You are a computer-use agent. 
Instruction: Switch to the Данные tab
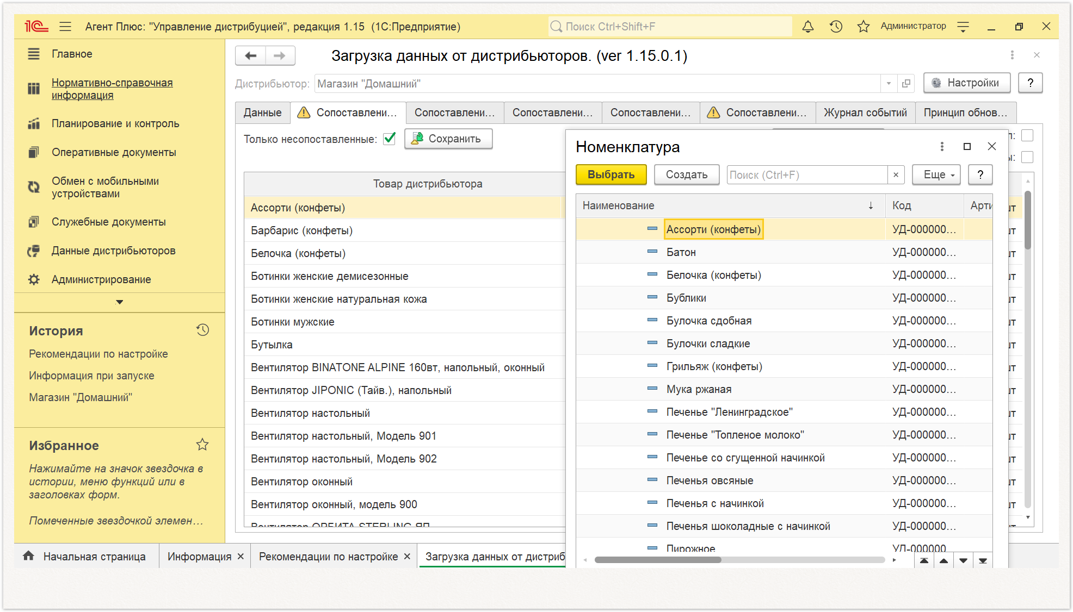262,113
